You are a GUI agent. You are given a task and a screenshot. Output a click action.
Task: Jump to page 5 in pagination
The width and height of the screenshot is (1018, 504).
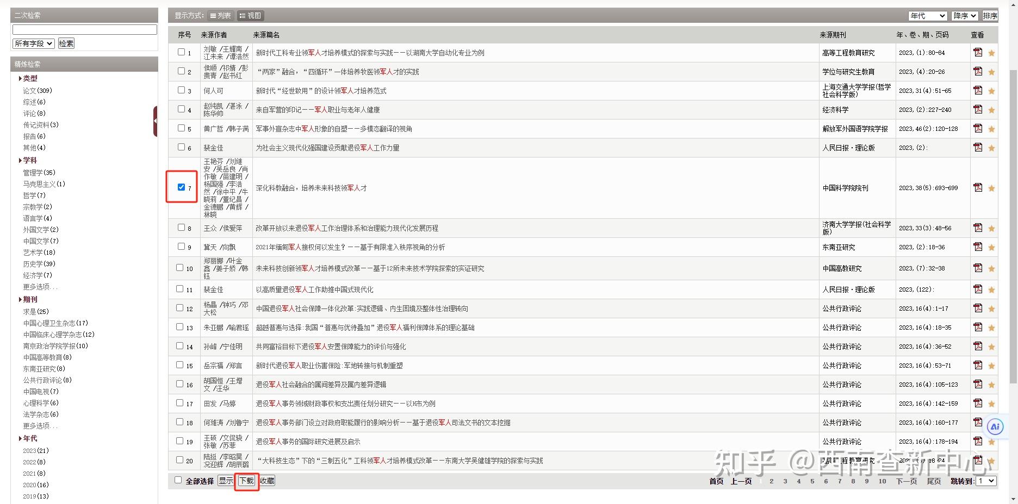pos(812,481)
